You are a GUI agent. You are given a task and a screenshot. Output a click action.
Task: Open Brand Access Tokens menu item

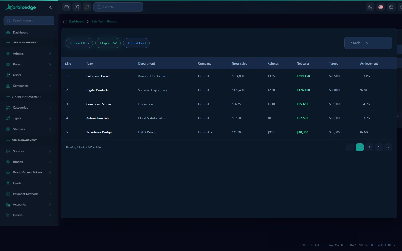pos(29,172)
